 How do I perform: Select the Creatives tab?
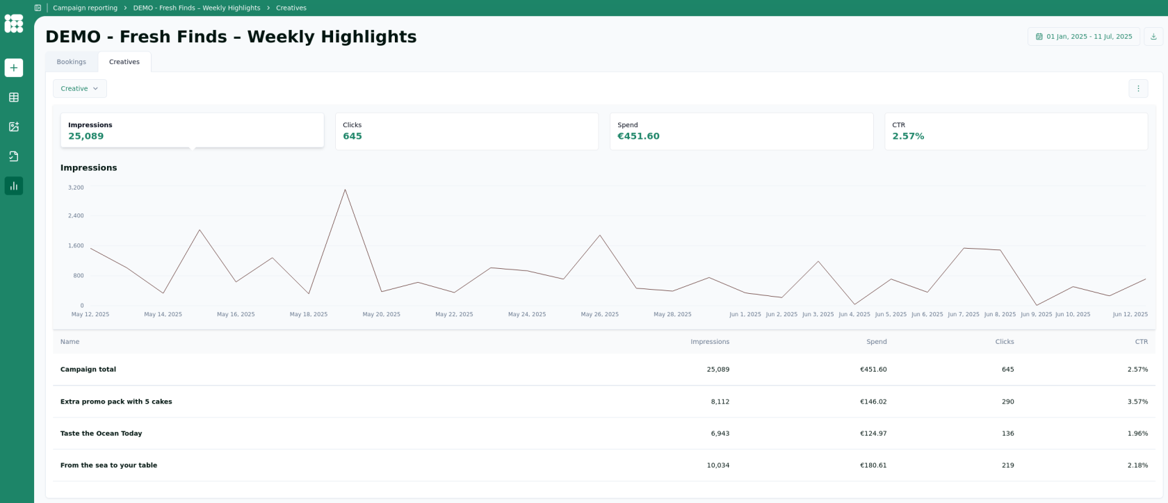point(124,62)
